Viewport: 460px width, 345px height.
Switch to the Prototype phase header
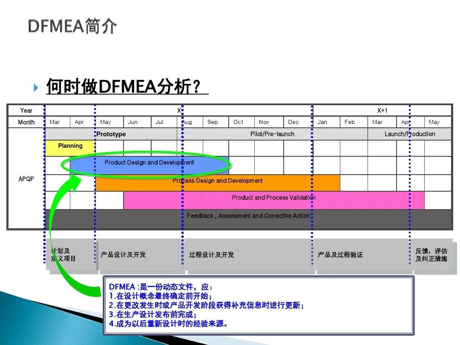point(112,134)
